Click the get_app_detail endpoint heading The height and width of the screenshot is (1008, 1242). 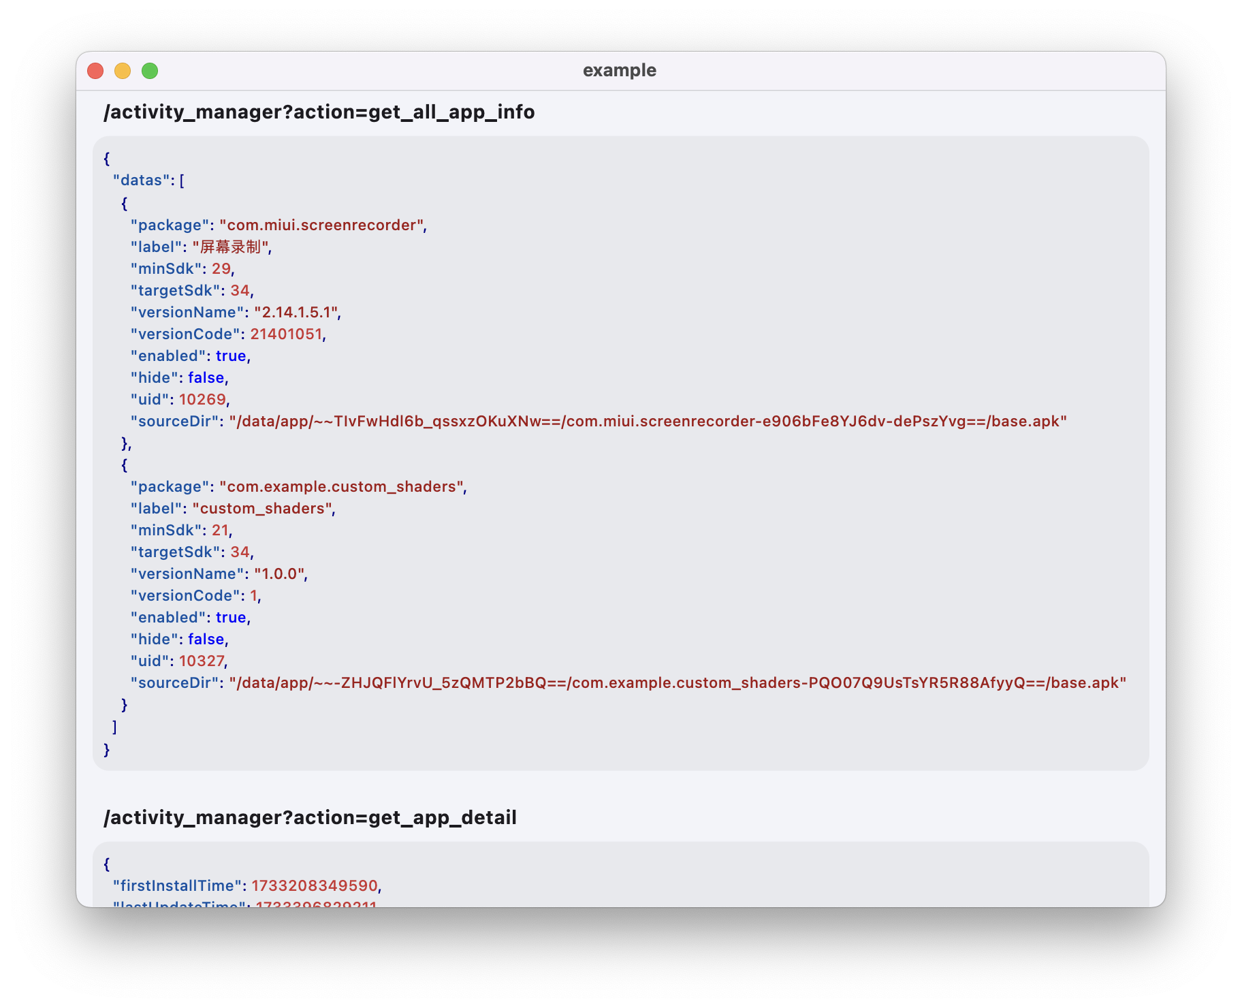click(x=310, y=818)
